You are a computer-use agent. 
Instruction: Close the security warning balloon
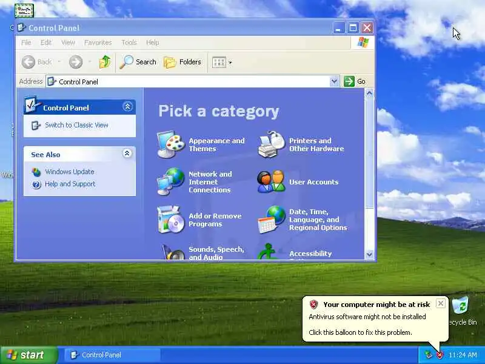click(441, 303)
